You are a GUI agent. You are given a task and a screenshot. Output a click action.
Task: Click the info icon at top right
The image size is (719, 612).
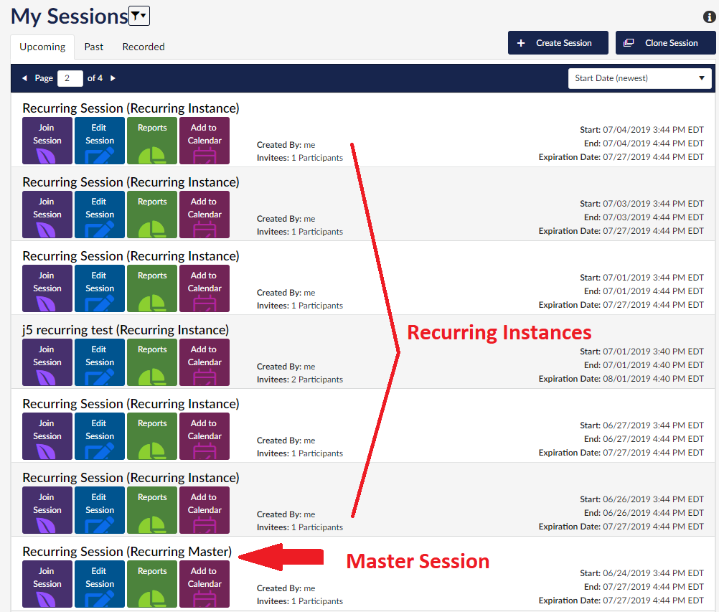(710, 18)
